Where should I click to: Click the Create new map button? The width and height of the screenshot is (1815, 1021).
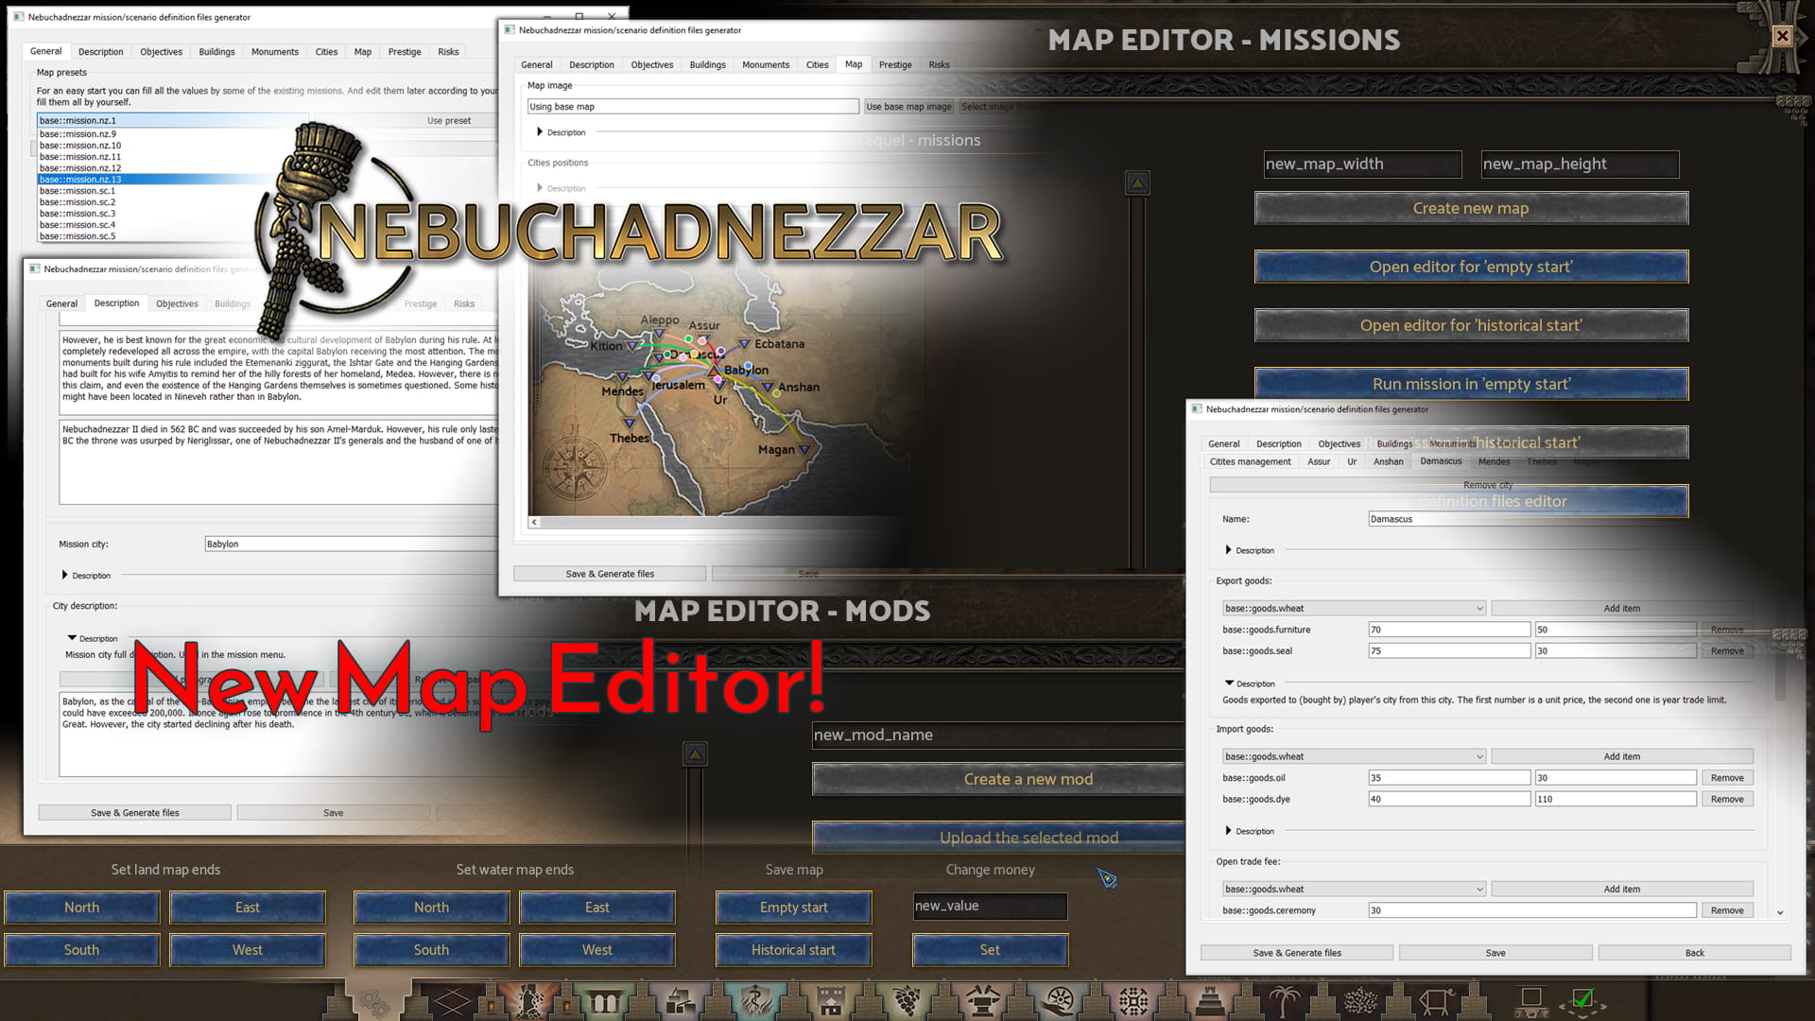pyautogui.click(x=1471, y=208)
